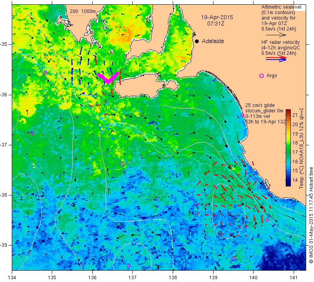Click the red-blue HF radar legend arrow
Image resolution: width=314 pixels, height=282 pixels.
(276, 59)
